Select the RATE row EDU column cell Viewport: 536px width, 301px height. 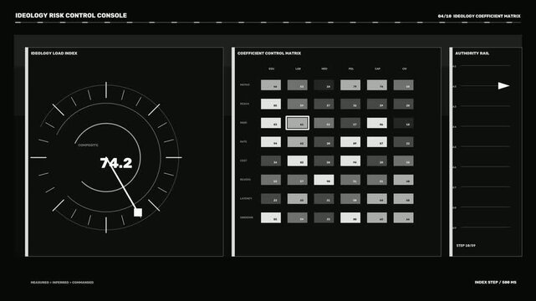point(271,142)
